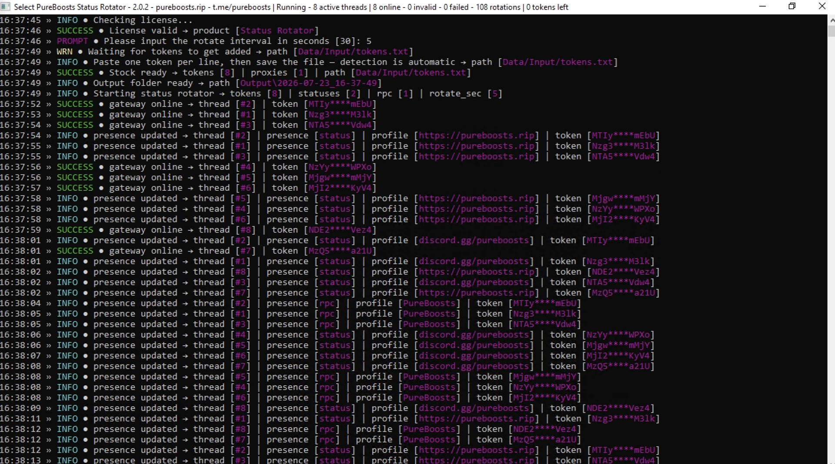Click the rotate interval PROMPT line
The height and width of the screenshot is (464, 835).
(186, 41)
